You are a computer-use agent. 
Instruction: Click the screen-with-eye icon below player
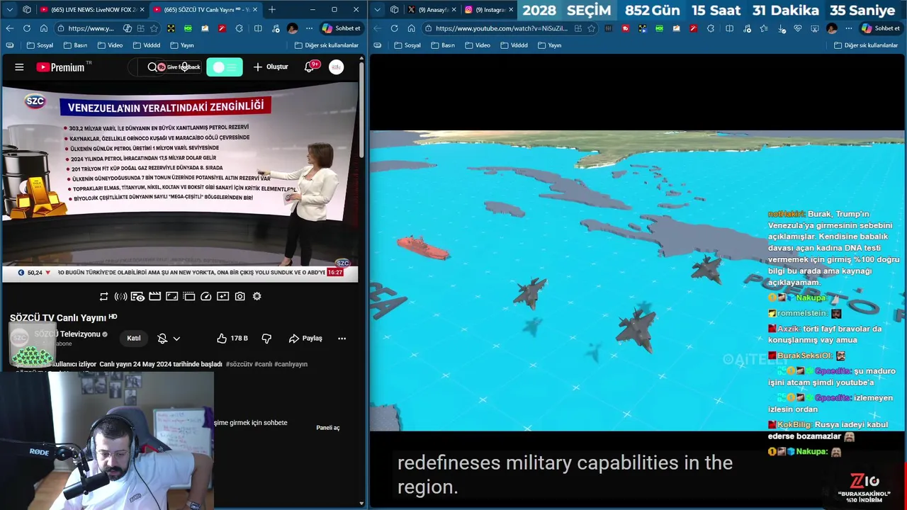pos(137,296)
